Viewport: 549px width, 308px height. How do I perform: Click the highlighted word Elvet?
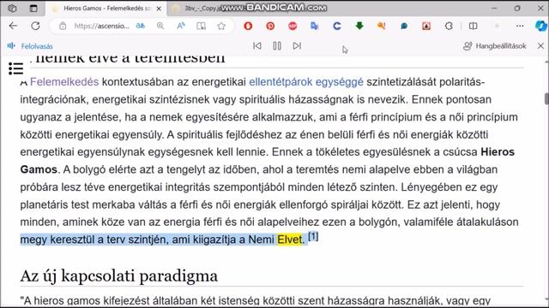click(289, 240)
